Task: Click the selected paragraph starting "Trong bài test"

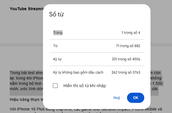Action: [x=25, y=72]
